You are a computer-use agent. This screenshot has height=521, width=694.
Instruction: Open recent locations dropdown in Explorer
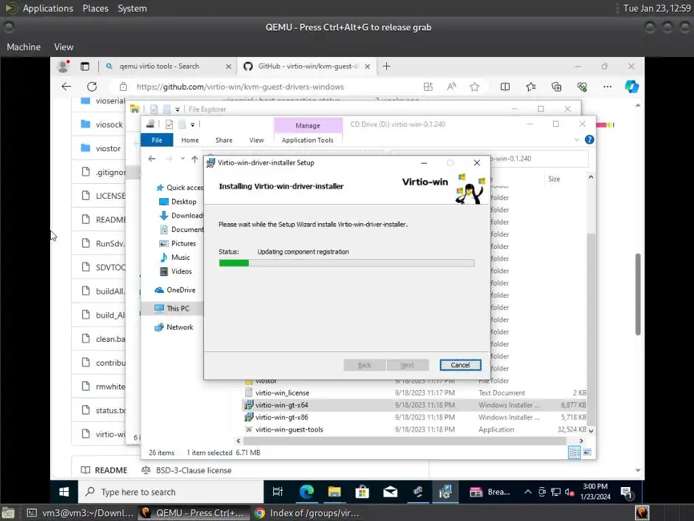[x=182, y=159]
